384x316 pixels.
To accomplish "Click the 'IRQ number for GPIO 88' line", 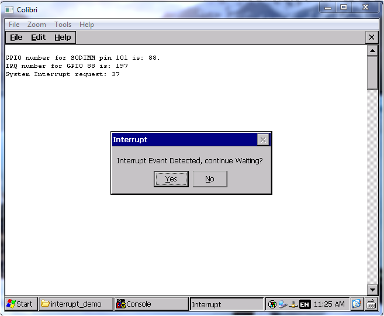I will pyautogui.click(x=67, y=66).
